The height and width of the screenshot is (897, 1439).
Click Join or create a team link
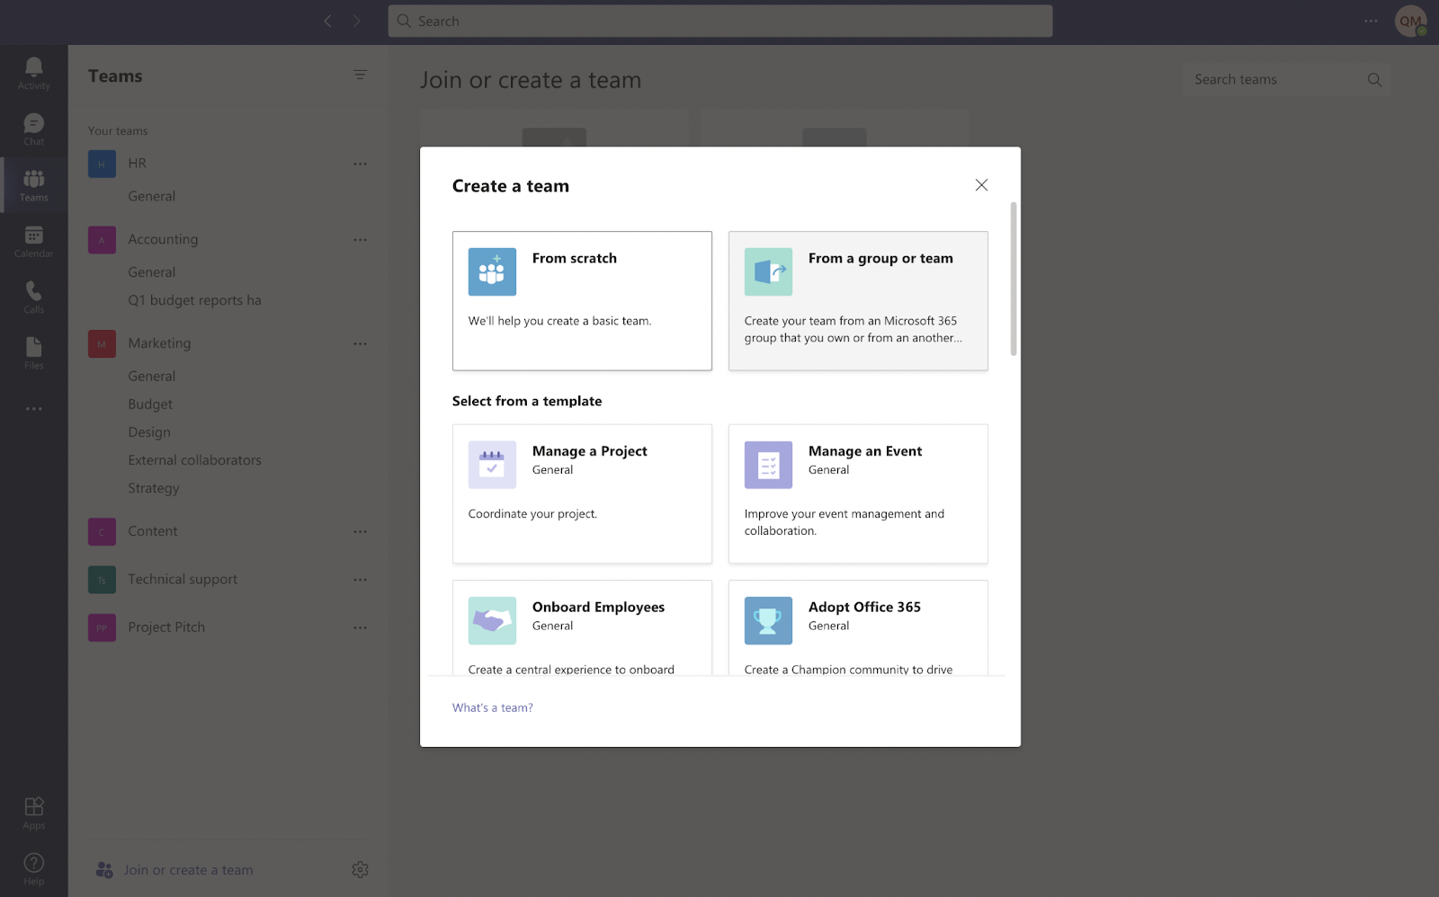[188, 870]
